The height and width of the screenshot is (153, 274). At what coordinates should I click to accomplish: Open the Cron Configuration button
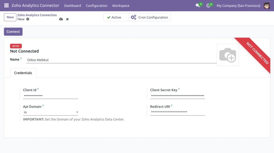150,17
